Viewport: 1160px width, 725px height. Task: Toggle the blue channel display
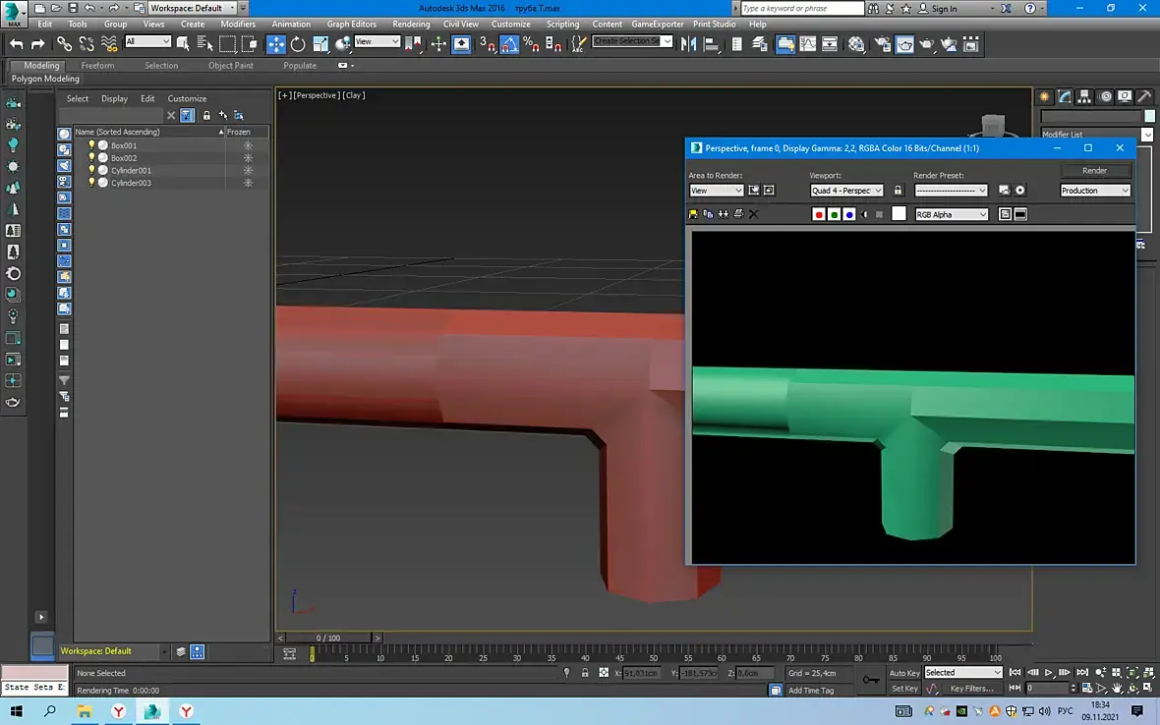(x=849, y=214)
